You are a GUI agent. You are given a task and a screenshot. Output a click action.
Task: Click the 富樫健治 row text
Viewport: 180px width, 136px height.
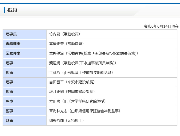[94, 53]
